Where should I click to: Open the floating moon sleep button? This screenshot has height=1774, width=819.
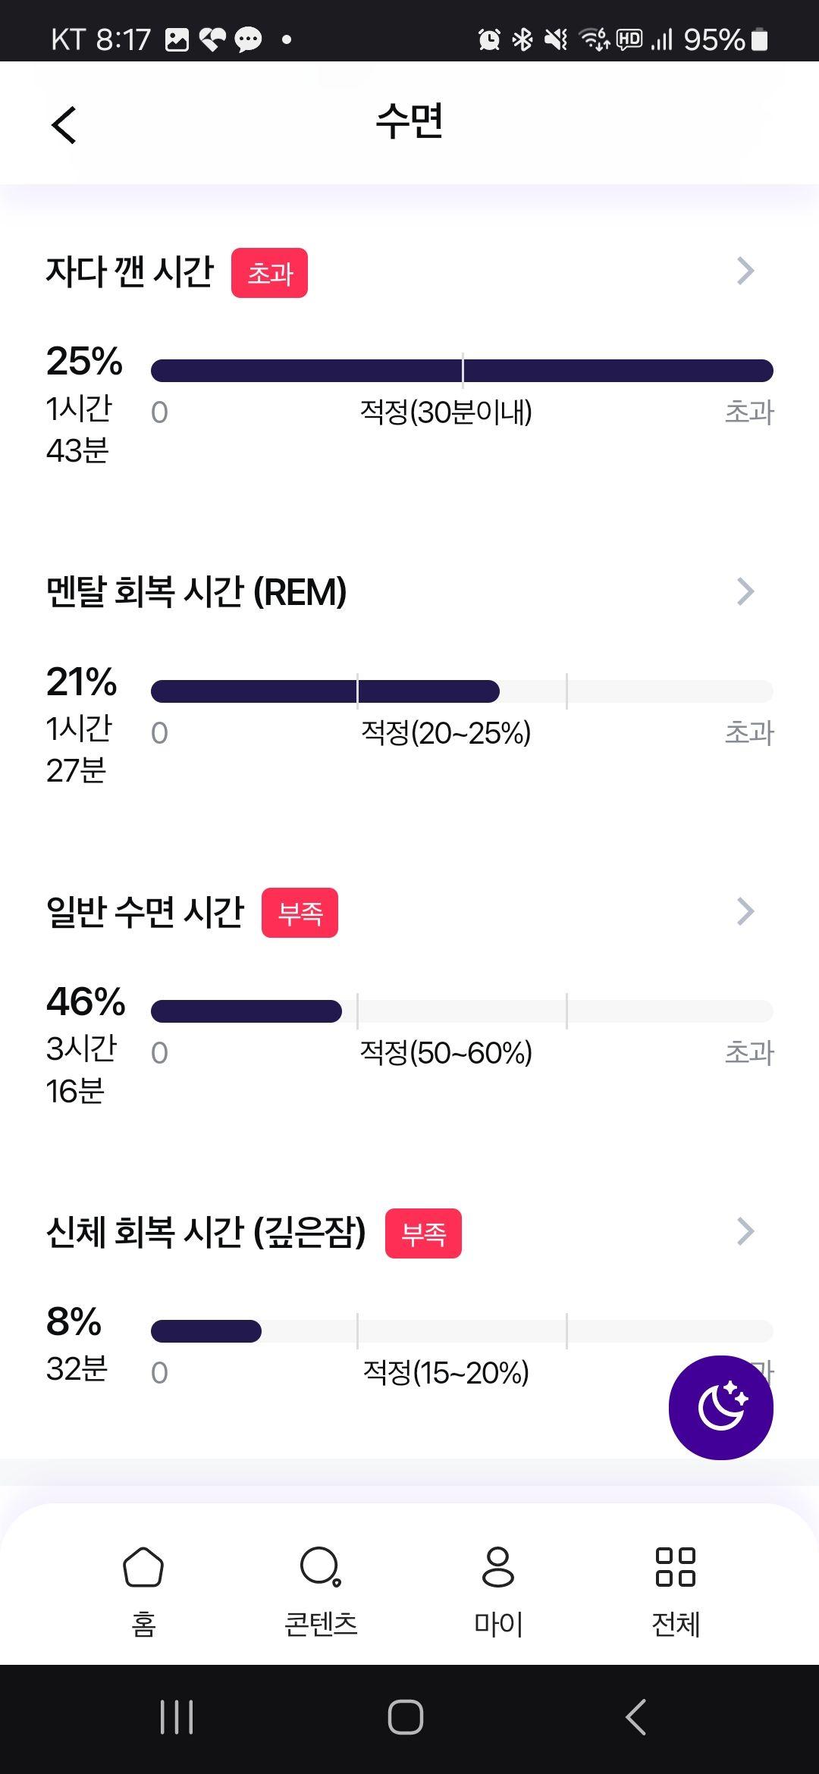pos(720,1407)
